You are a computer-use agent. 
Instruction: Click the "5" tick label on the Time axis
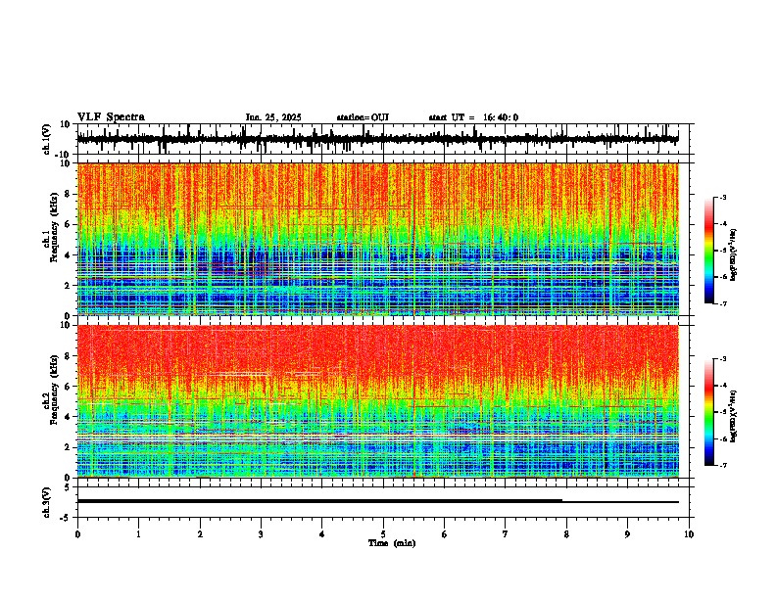point(383,534)
